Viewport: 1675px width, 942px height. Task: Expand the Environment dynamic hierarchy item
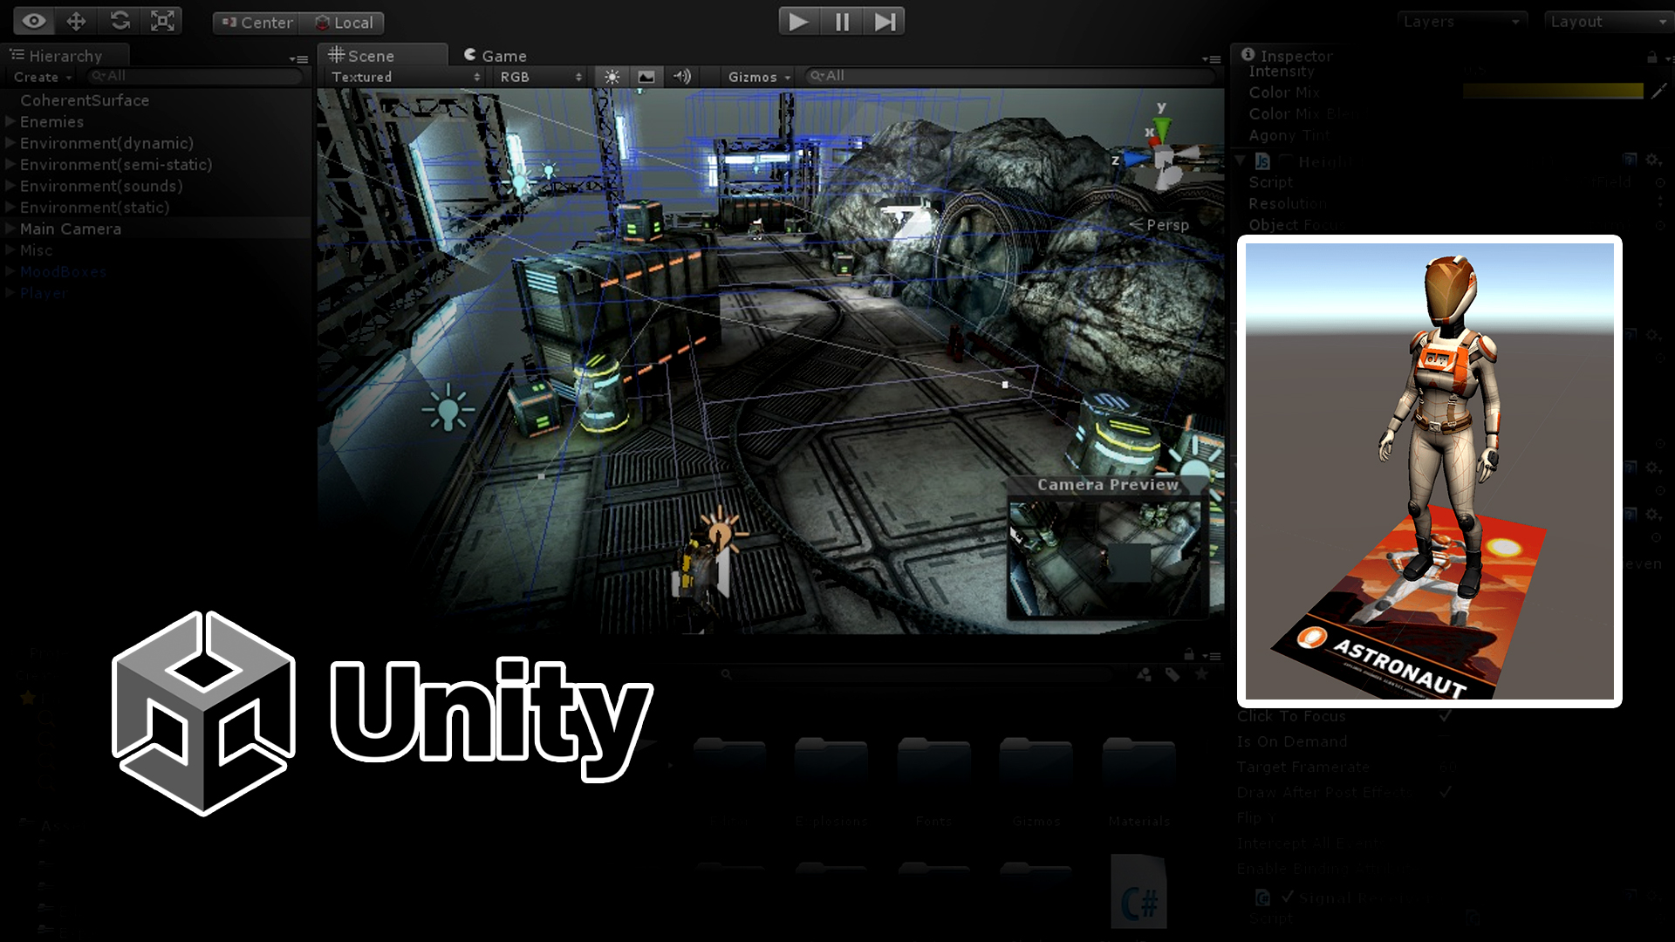11,143
